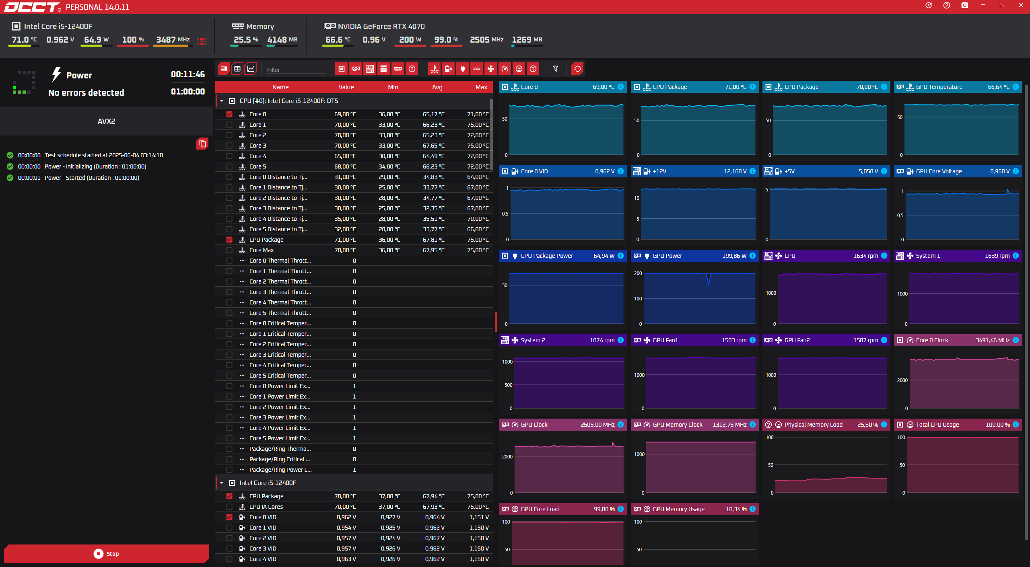Image resolution: width=1030 pixels, height=567 pixels.
Task: Take a screenshot with the camera icon
Action: click(965, 5)
